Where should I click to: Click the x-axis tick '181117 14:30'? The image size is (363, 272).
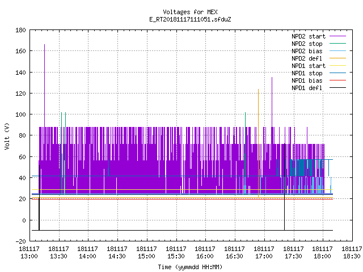117,253
